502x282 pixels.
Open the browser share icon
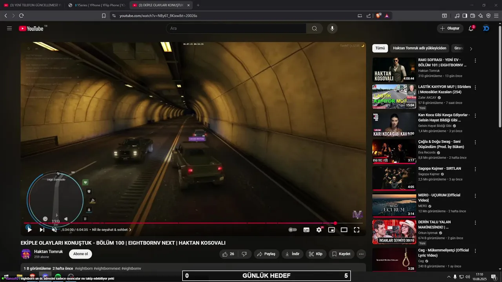click(368, 16)
